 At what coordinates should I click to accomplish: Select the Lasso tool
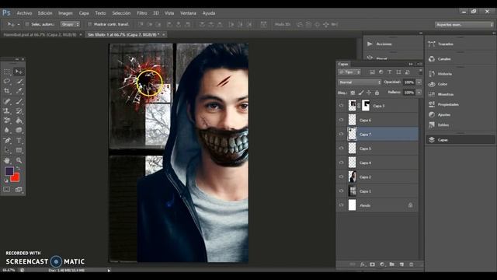[x=7, y=82]
